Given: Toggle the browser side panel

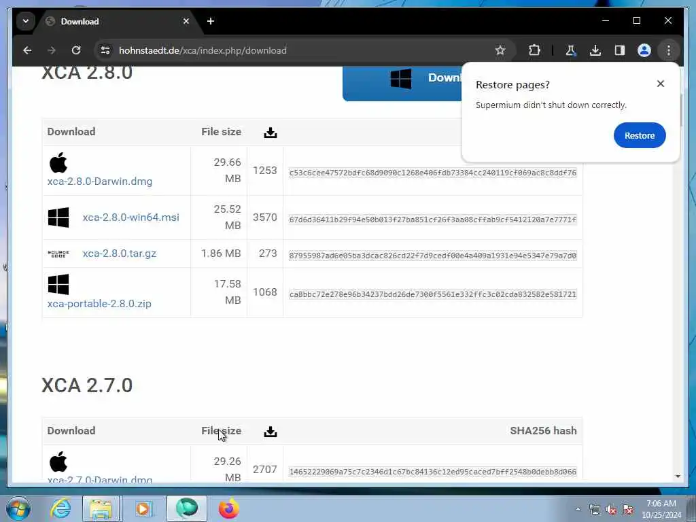Looking at the screenshot, I should point(620,50).
